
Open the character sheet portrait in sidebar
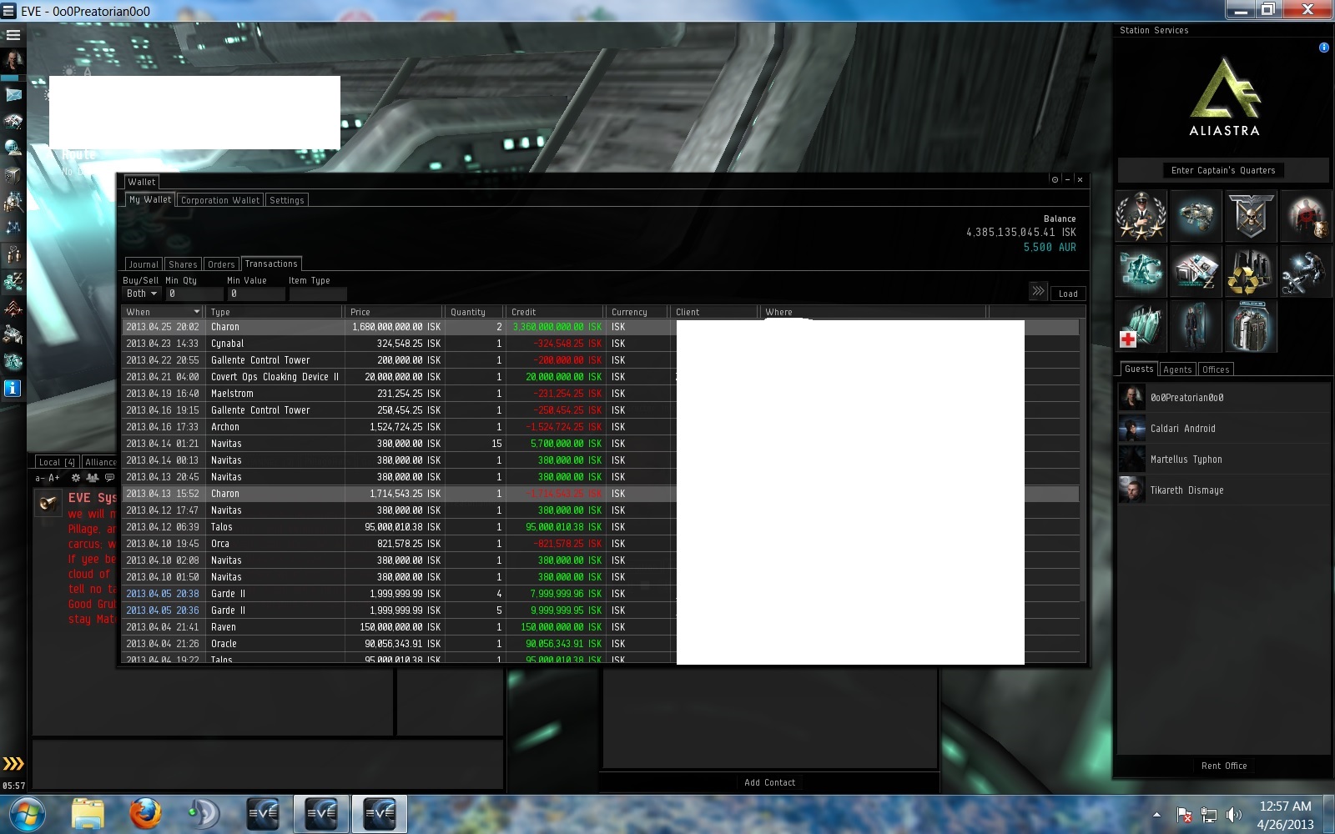tap(13, 61)
